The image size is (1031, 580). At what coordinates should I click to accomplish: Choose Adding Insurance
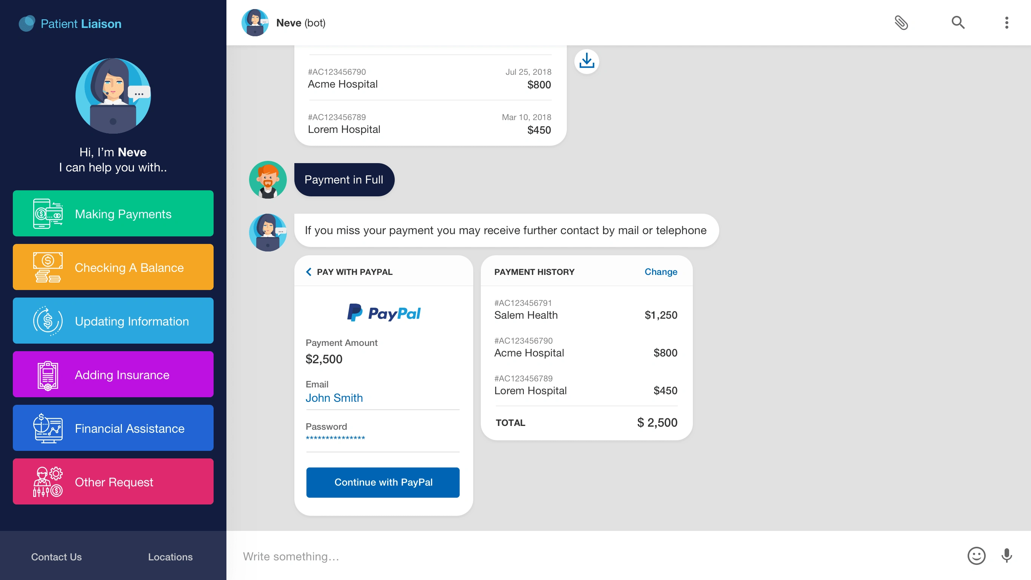click(113, 375)
